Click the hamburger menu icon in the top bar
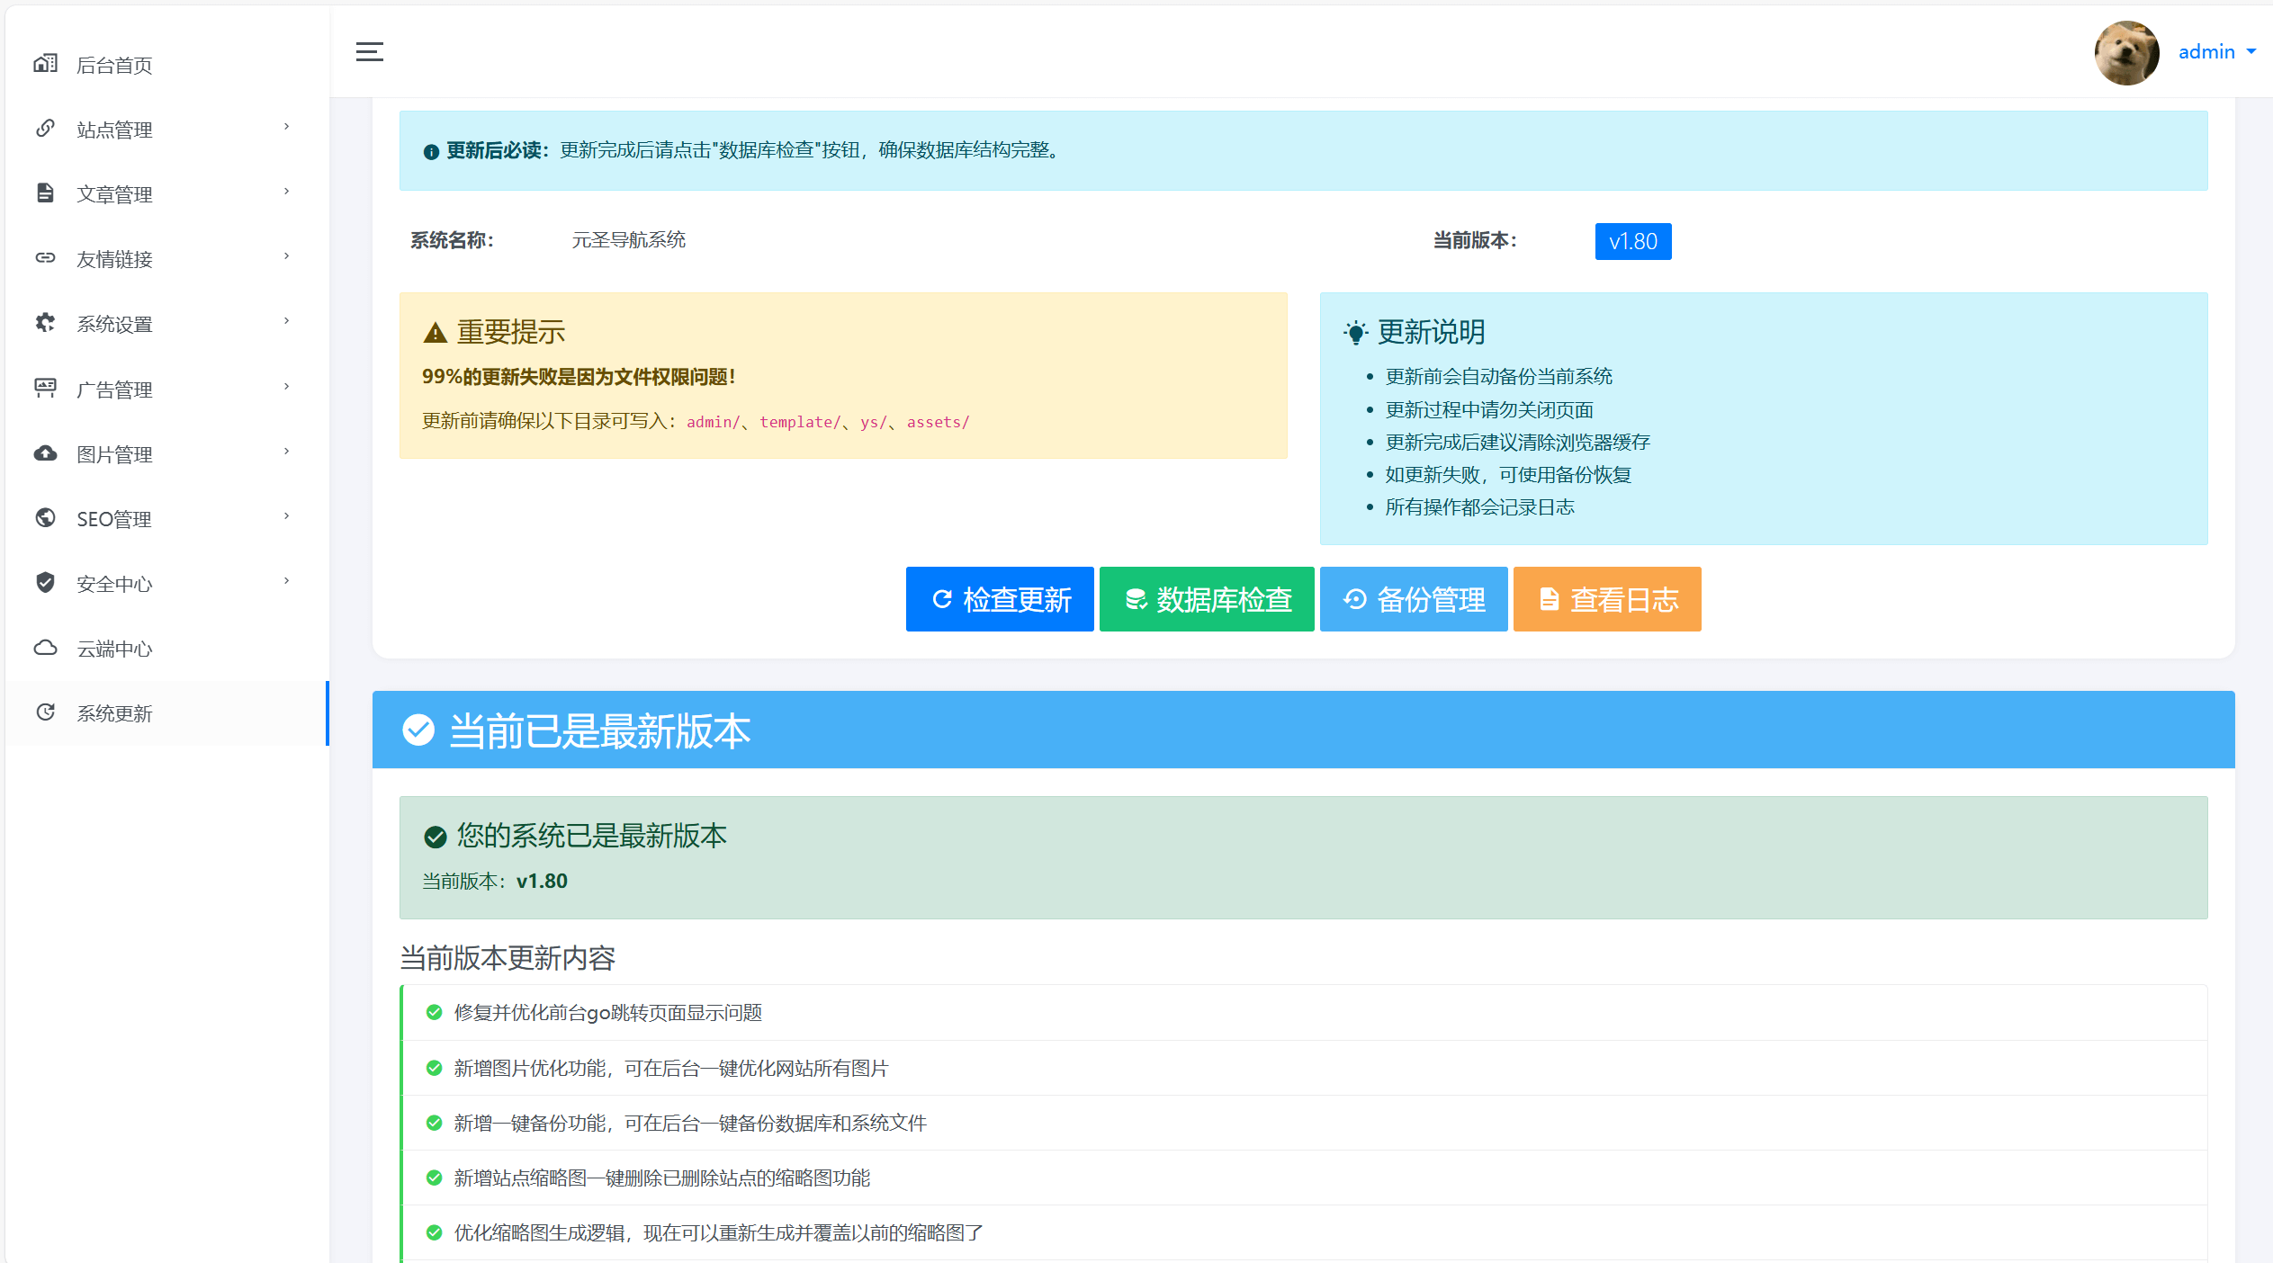This screenshot has height=1263, width=2273. pyautogui.click(x=369, y=51)
